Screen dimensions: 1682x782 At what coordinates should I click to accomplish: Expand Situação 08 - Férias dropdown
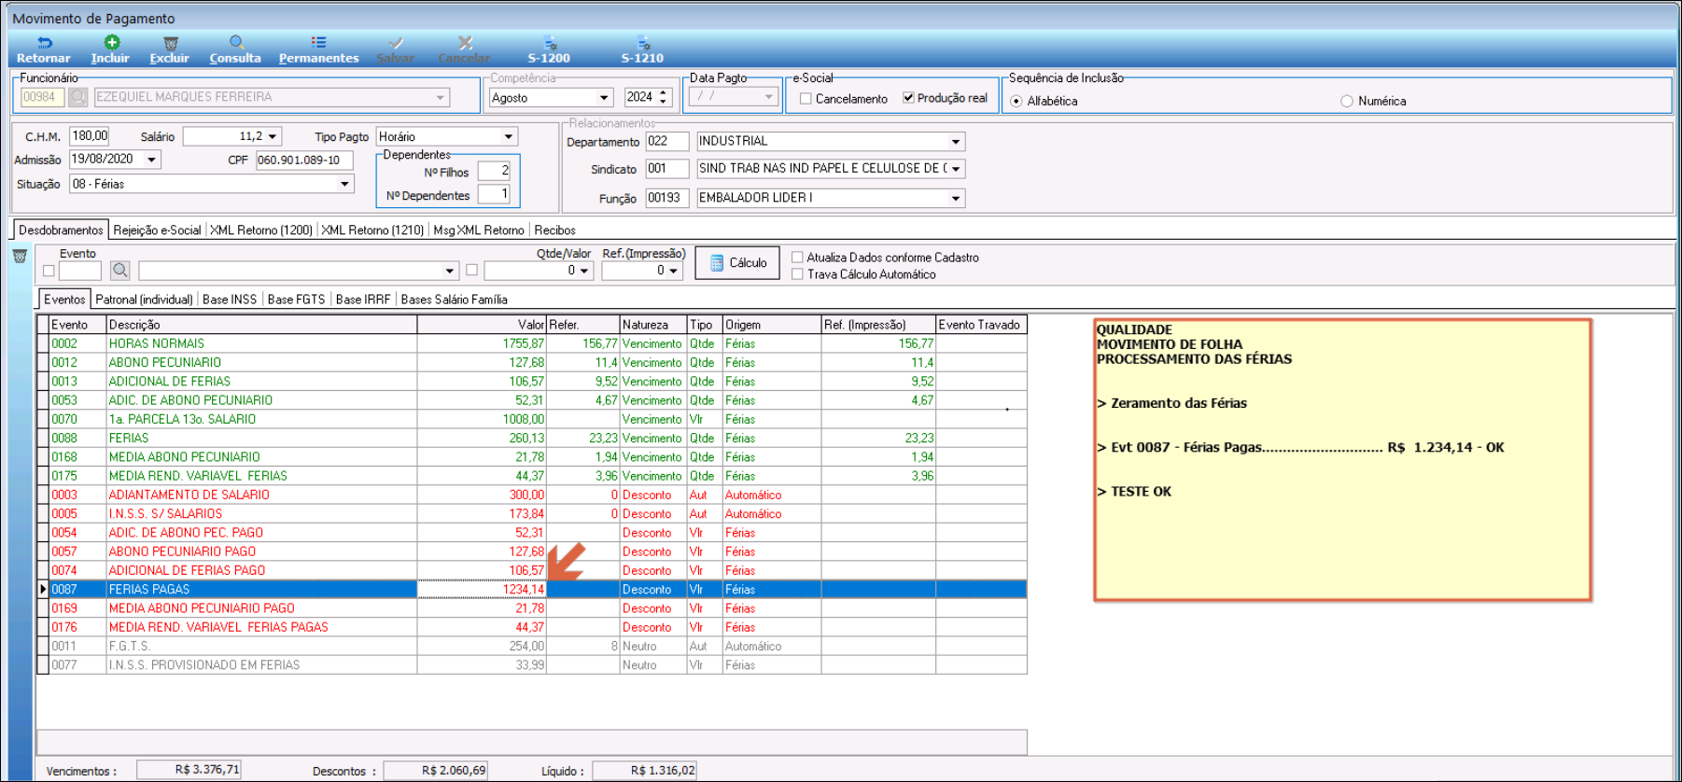point(345,184)
